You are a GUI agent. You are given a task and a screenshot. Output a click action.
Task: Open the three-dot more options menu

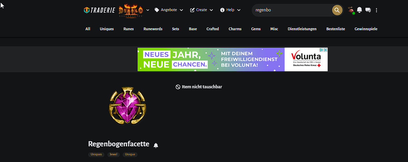click(x=377, y=10)
